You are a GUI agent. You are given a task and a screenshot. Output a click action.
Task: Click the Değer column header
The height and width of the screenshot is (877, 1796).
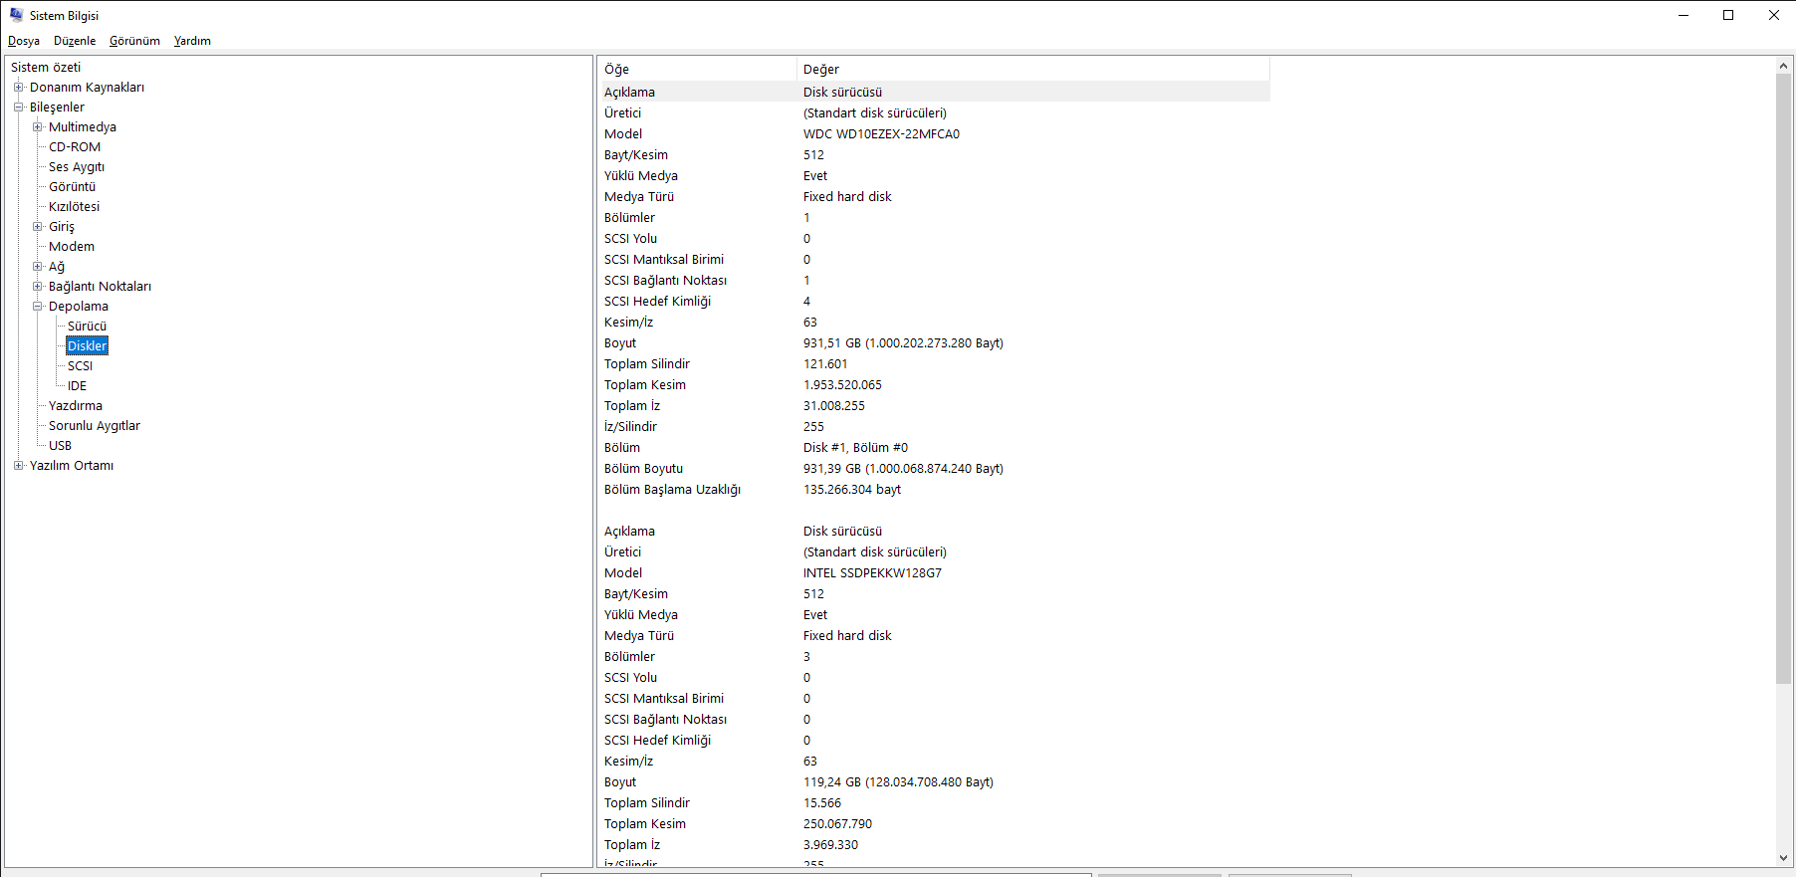1033,69
